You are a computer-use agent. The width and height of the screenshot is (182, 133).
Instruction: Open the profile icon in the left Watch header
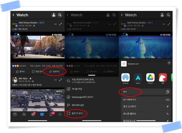pos(54,15)
